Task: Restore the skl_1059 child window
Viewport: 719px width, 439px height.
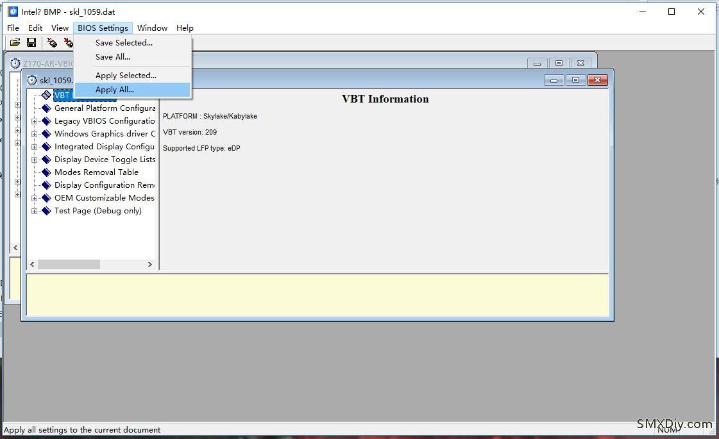Action: [x=575, y=80]
